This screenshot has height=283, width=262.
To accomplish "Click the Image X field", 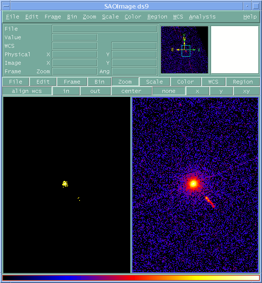I will click(x=75, y=63).
